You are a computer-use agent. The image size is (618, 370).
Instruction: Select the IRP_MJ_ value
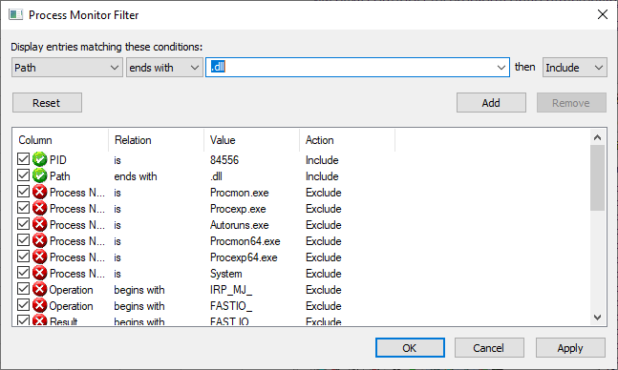231,290
